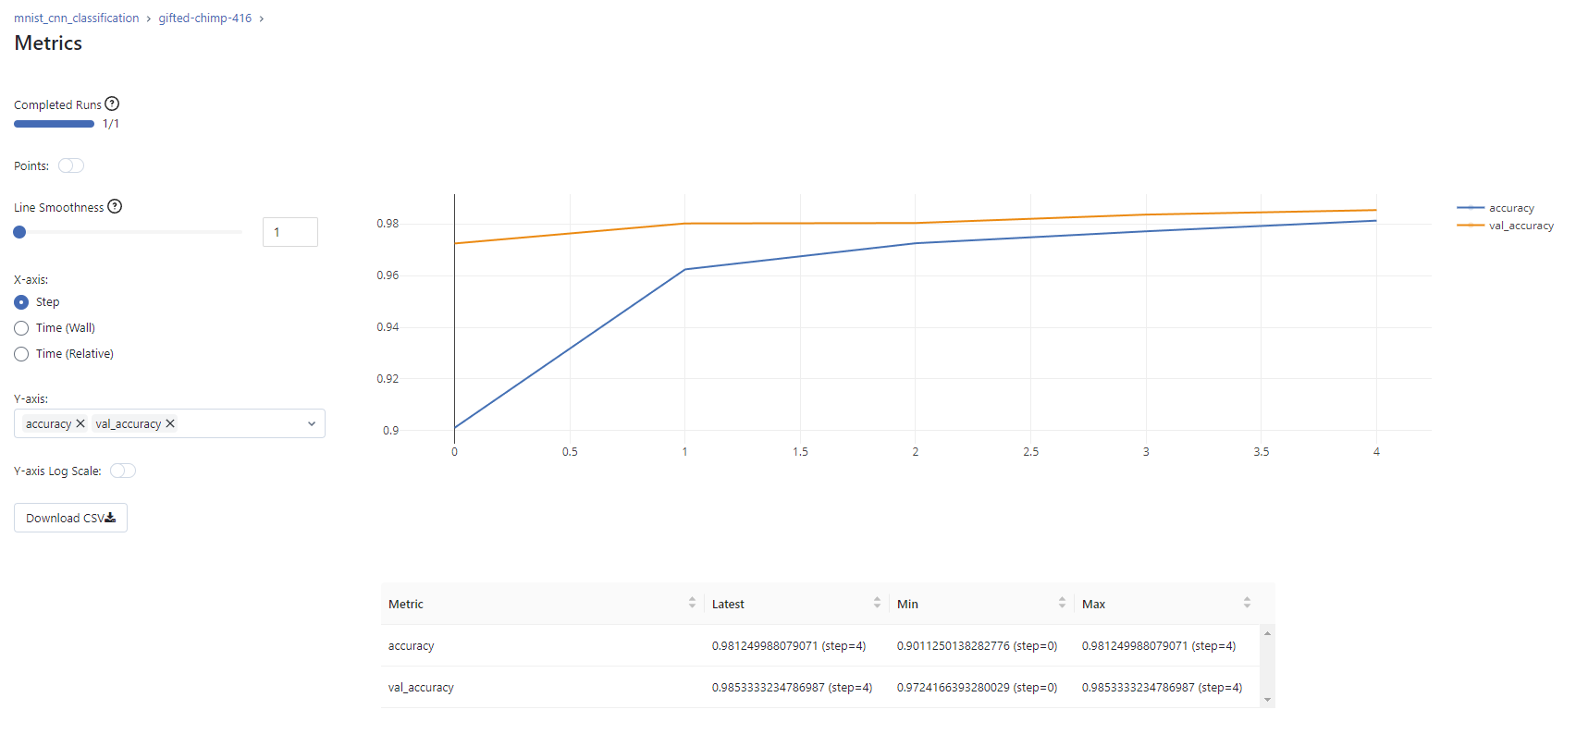Select Time (Relative) for X-axis
This screenshot has width=1576, height=734.
click(21, 354)
